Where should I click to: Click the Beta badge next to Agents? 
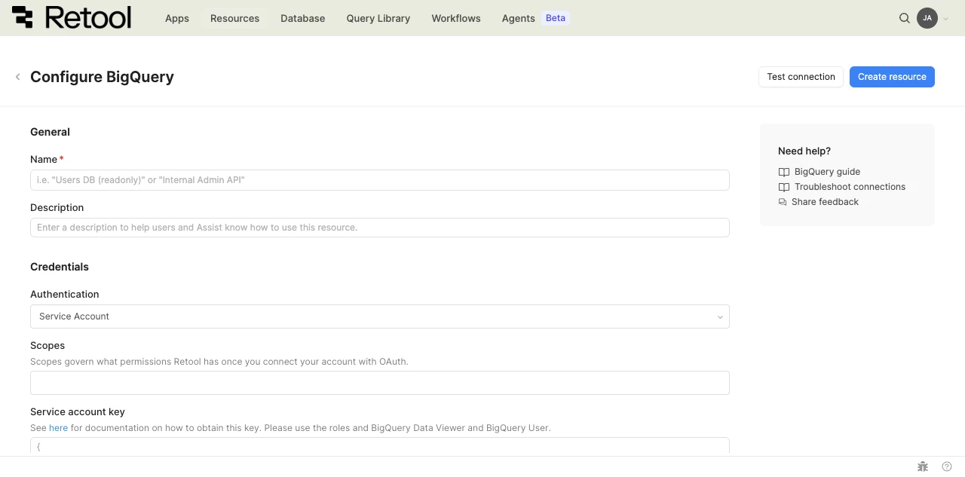pos(556,18)
